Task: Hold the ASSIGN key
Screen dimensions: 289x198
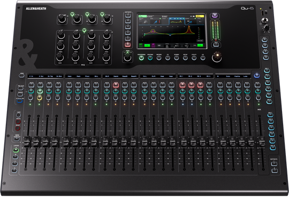Action: [20, 94]
